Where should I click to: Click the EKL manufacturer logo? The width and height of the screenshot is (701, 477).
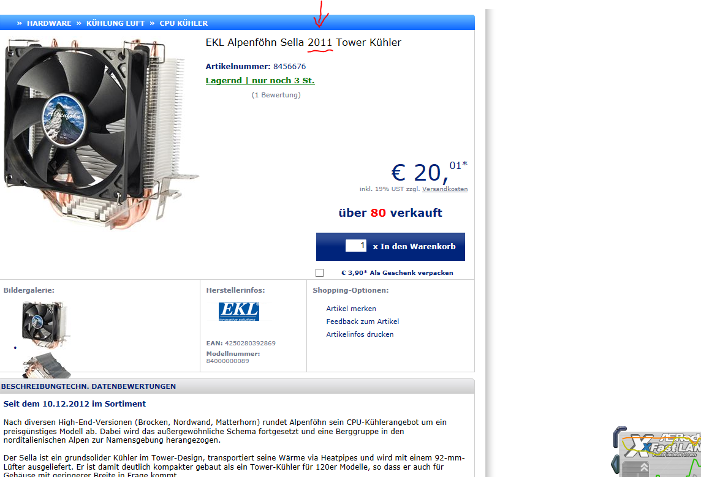239,311
